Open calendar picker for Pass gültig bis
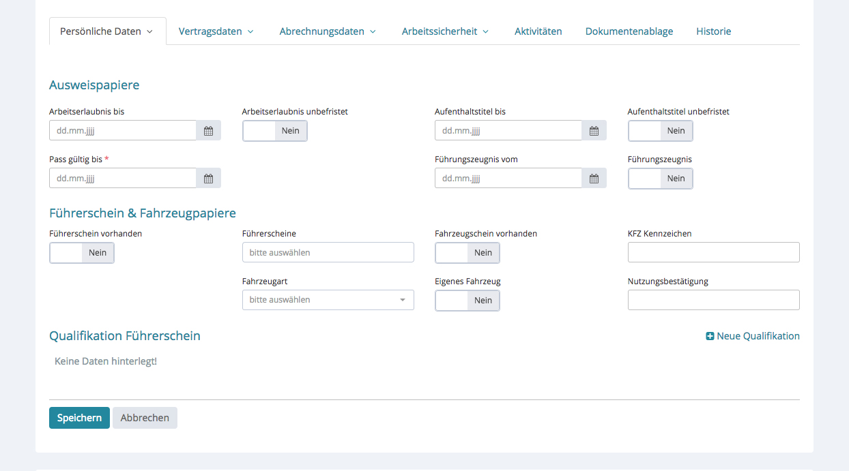Viewport: 849px width, 471px height. pyautogui.click(x=208, y=179)
